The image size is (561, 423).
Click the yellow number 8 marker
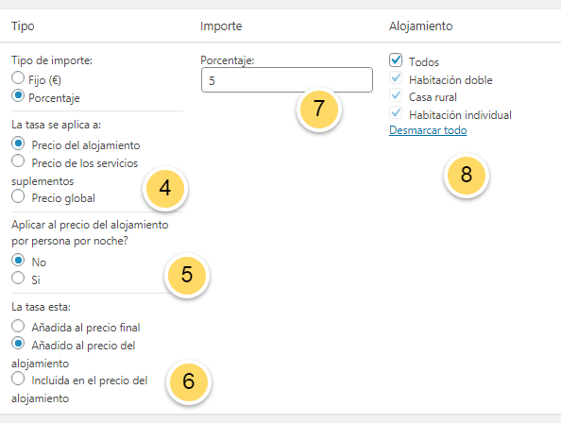pos(467,176)
